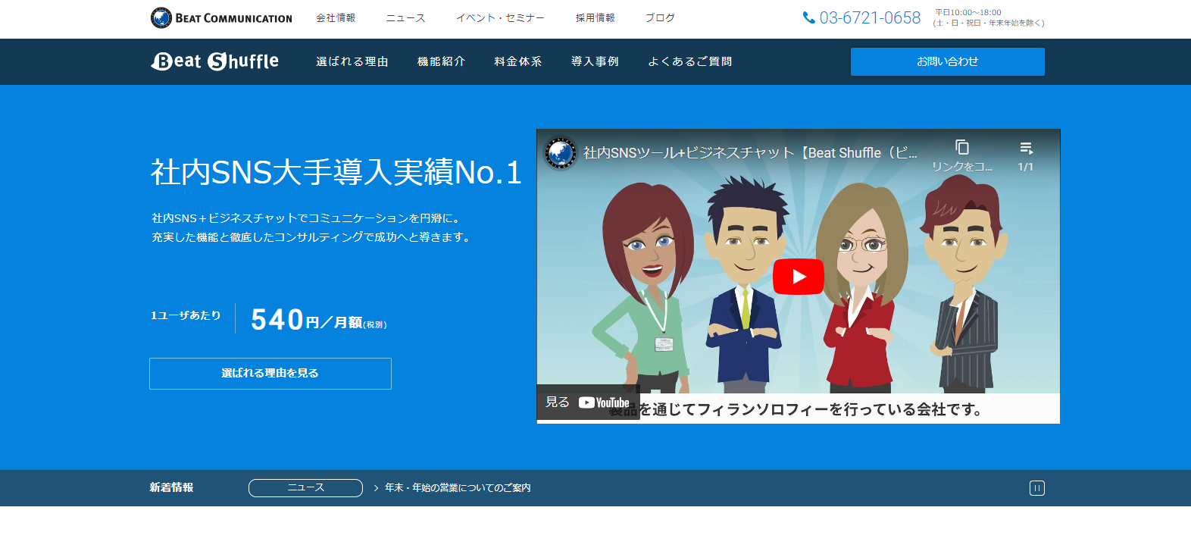Viewport: 1191px width, 548px height.
Task: Open 年末・年始の営業についてのご案内 news link
Action: 458,488
